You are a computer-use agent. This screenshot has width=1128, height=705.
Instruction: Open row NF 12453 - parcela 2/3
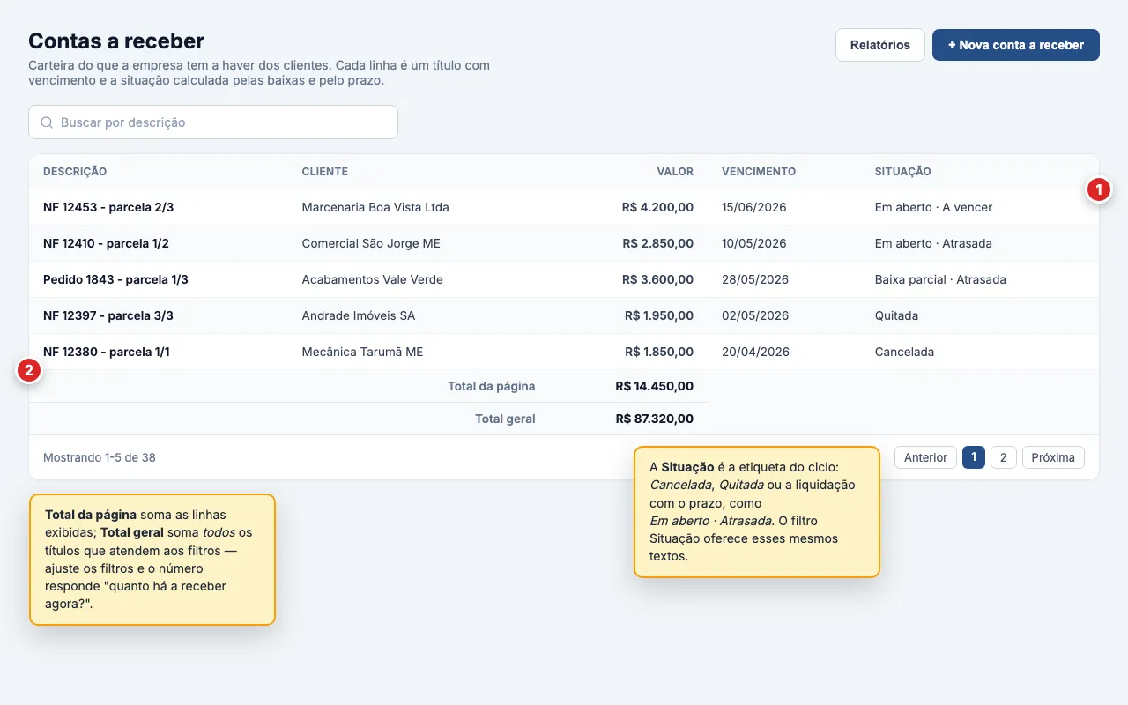[x=564, y=207]
